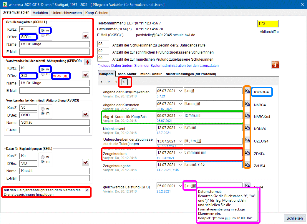Click the copy icon beside KONV4
This screenshot has height=224, width=307.
247,128
